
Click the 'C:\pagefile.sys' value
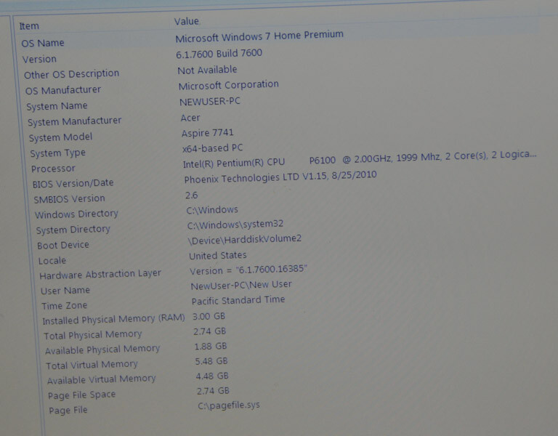pyautogui.click(x=229, y=405)
